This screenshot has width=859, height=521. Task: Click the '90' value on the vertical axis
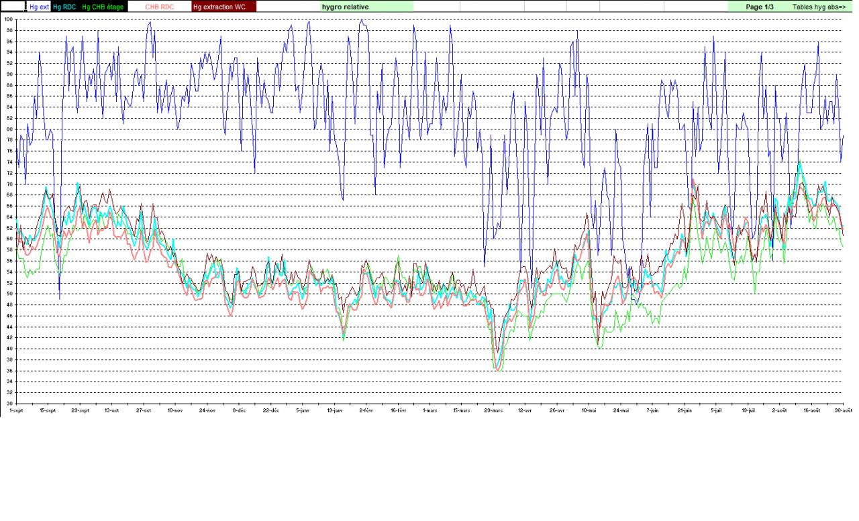(9, 74)
